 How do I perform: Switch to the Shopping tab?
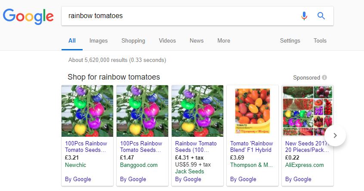[x=133, y=40]
